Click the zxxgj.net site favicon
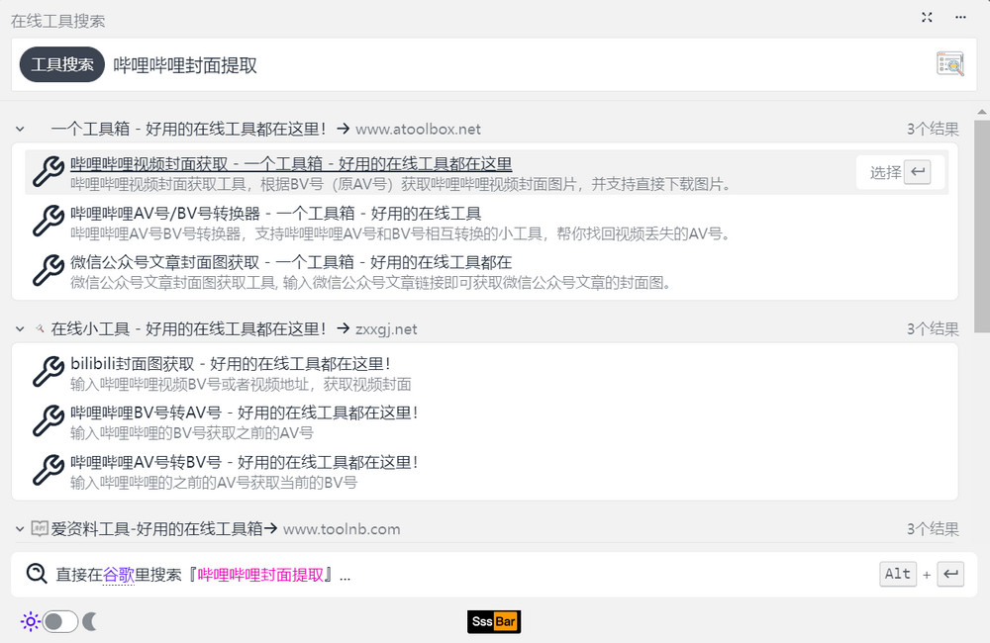990x643 pixels. [x=40, y=328]
